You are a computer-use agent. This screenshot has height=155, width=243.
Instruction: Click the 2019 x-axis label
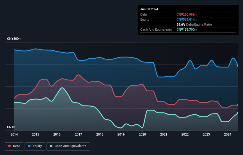point(121,134)
